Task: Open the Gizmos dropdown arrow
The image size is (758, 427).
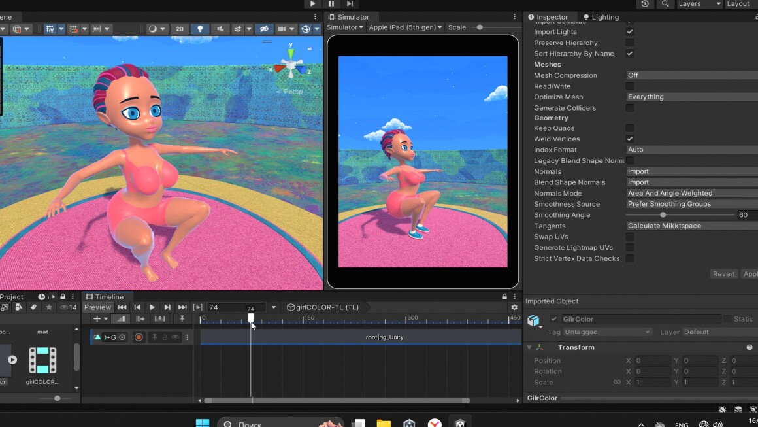Action: tap(317, 29)
